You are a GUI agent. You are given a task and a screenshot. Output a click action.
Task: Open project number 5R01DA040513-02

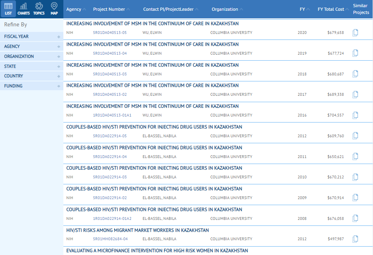[110, 95]
